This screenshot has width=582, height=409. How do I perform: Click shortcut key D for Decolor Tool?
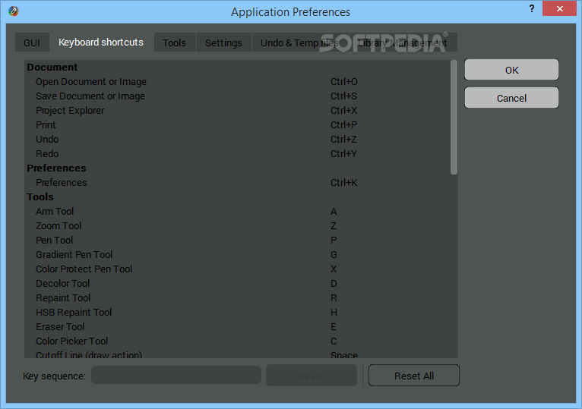pos(334,284)
